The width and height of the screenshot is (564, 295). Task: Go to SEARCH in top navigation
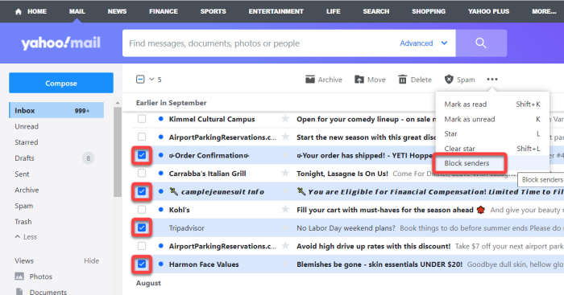click(376, 11)
